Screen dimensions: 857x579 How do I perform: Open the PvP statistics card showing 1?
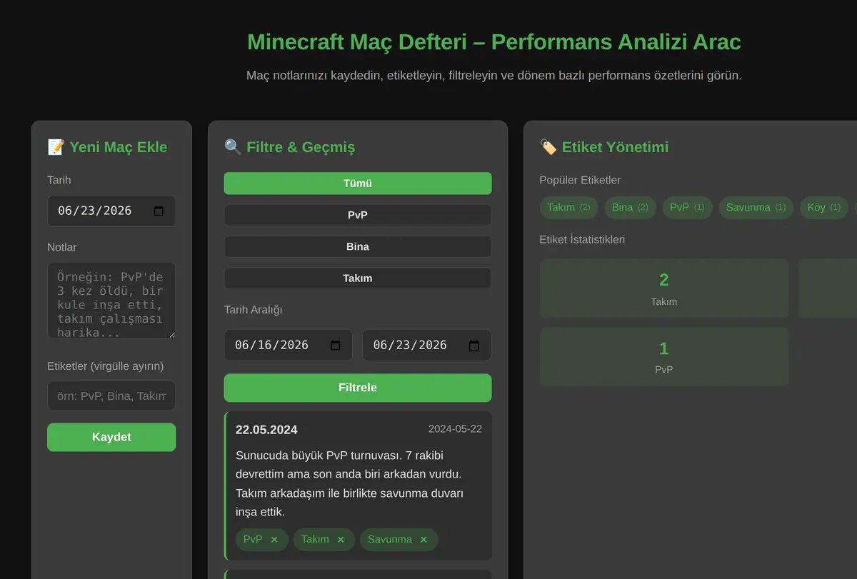(664, 357)
